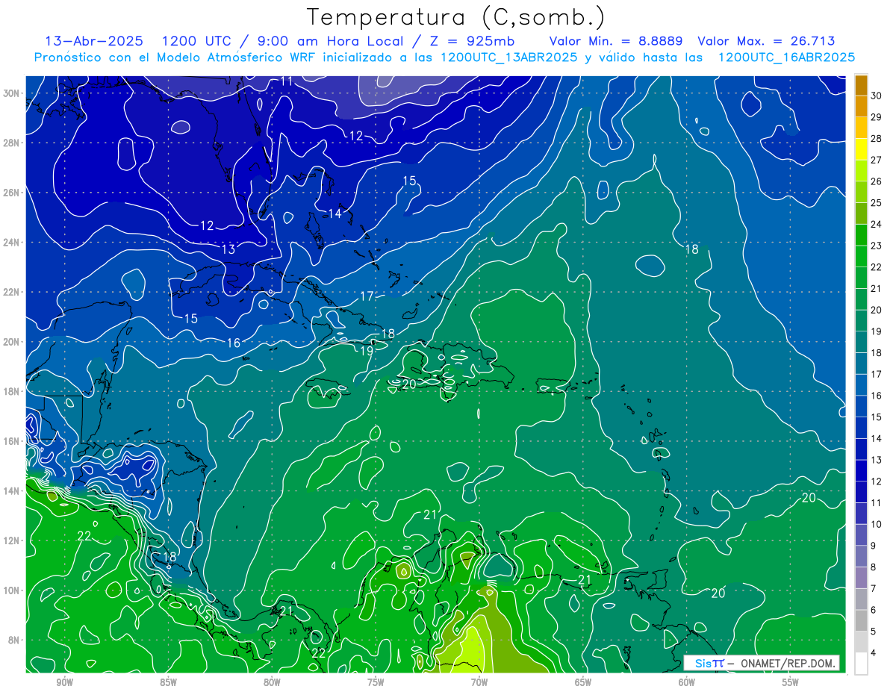Click the color scale value "27"
This screenshot has height=692, width=896.
(877, 160)
